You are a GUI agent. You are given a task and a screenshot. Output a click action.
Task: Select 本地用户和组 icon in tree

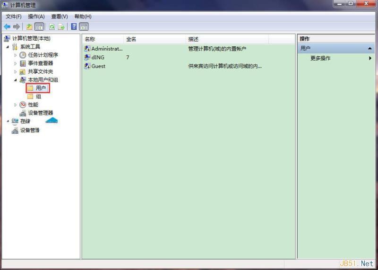23,80
